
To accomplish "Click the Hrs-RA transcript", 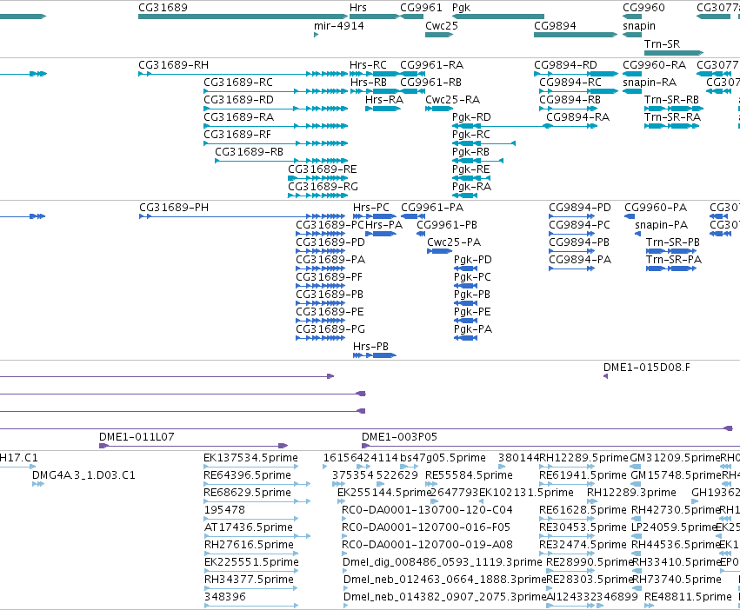I will [383, 109].
